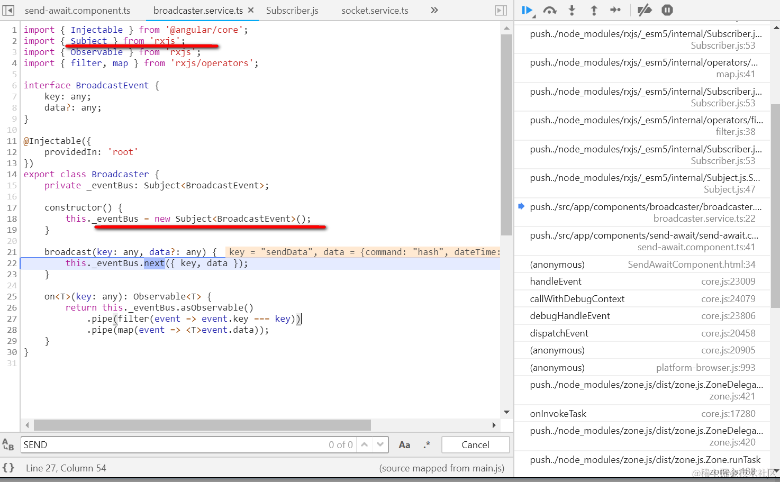Select the SendAwaitComponent.html:34 anonymous frame
This screenshot has height=482, width=780.
click(x=642, y=265)
